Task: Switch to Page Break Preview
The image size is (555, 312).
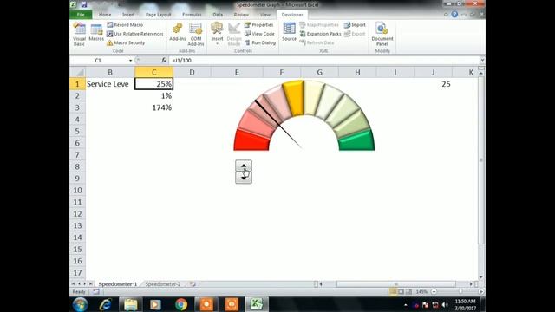Action: (408, 291)
